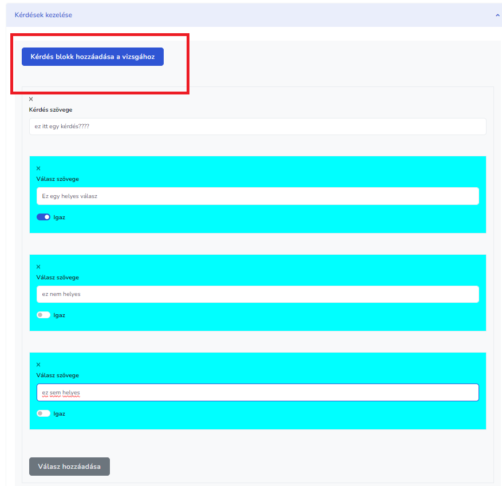Click into the 'Ez egy helyes válasz' field

[258, 196]
